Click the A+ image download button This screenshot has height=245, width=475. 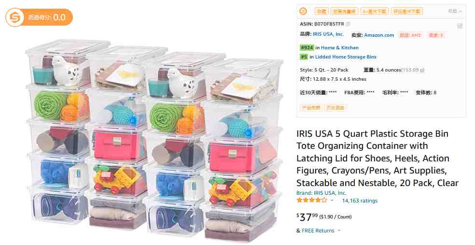click(375, 12)
